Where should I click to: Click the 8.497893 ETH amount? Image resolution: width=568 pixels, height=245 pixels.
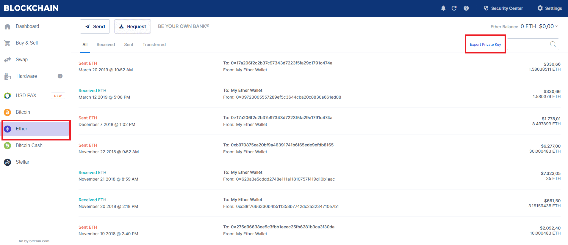[x=546, y=124]
